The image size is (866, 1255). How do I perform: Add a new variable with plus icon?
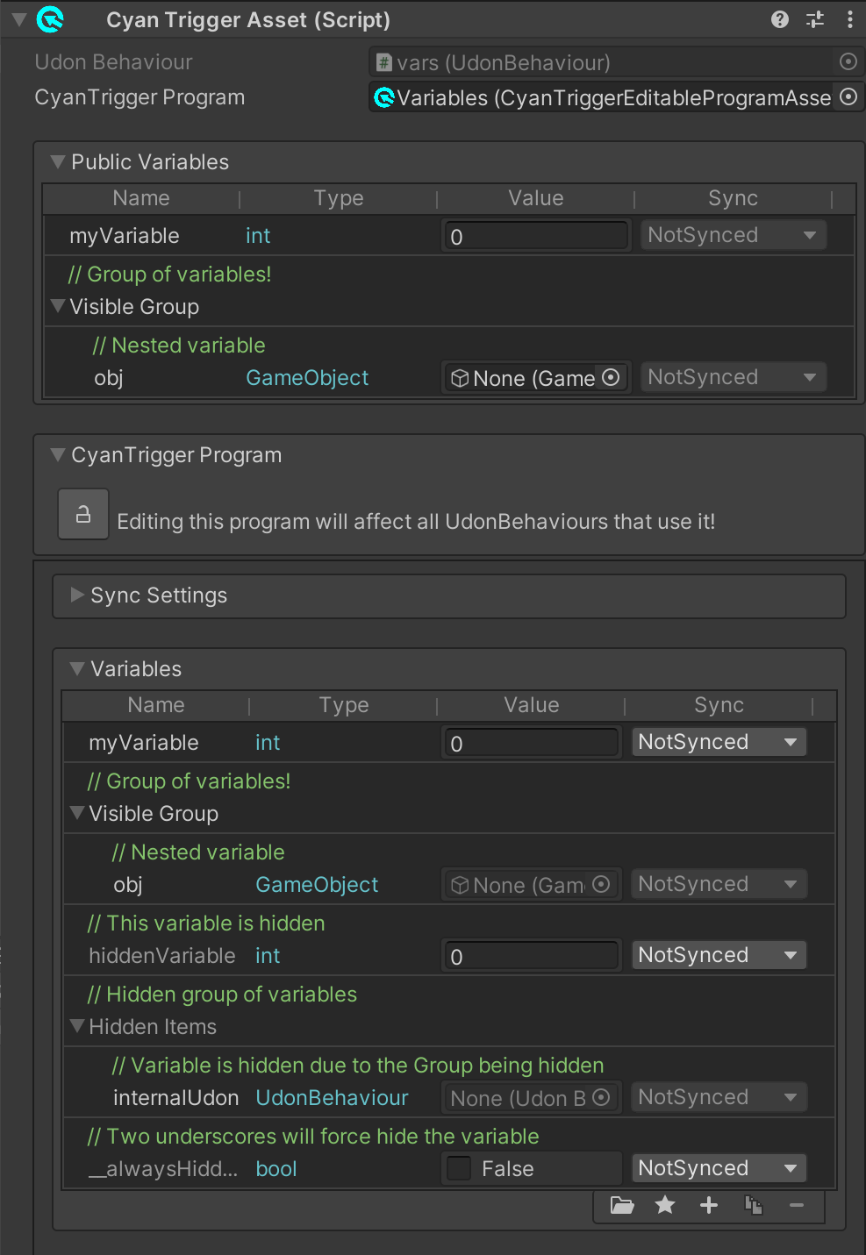pyautogui.click(x=709, y=1205)
